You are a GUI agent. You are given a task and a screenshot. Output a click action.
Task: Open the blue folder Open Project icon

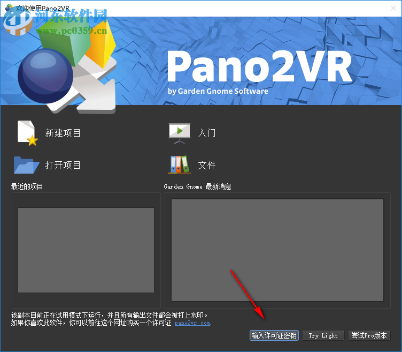point(26,165)
